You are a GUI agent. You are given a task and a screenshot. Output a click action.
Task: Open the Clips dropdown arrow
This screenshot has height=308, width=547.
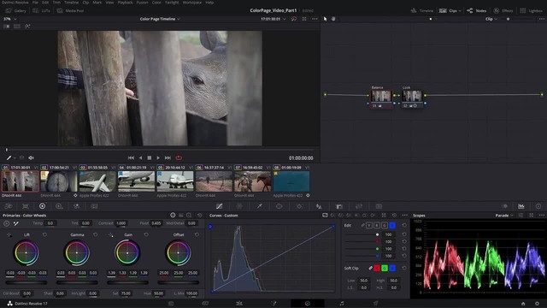click(x=460, y=11)
